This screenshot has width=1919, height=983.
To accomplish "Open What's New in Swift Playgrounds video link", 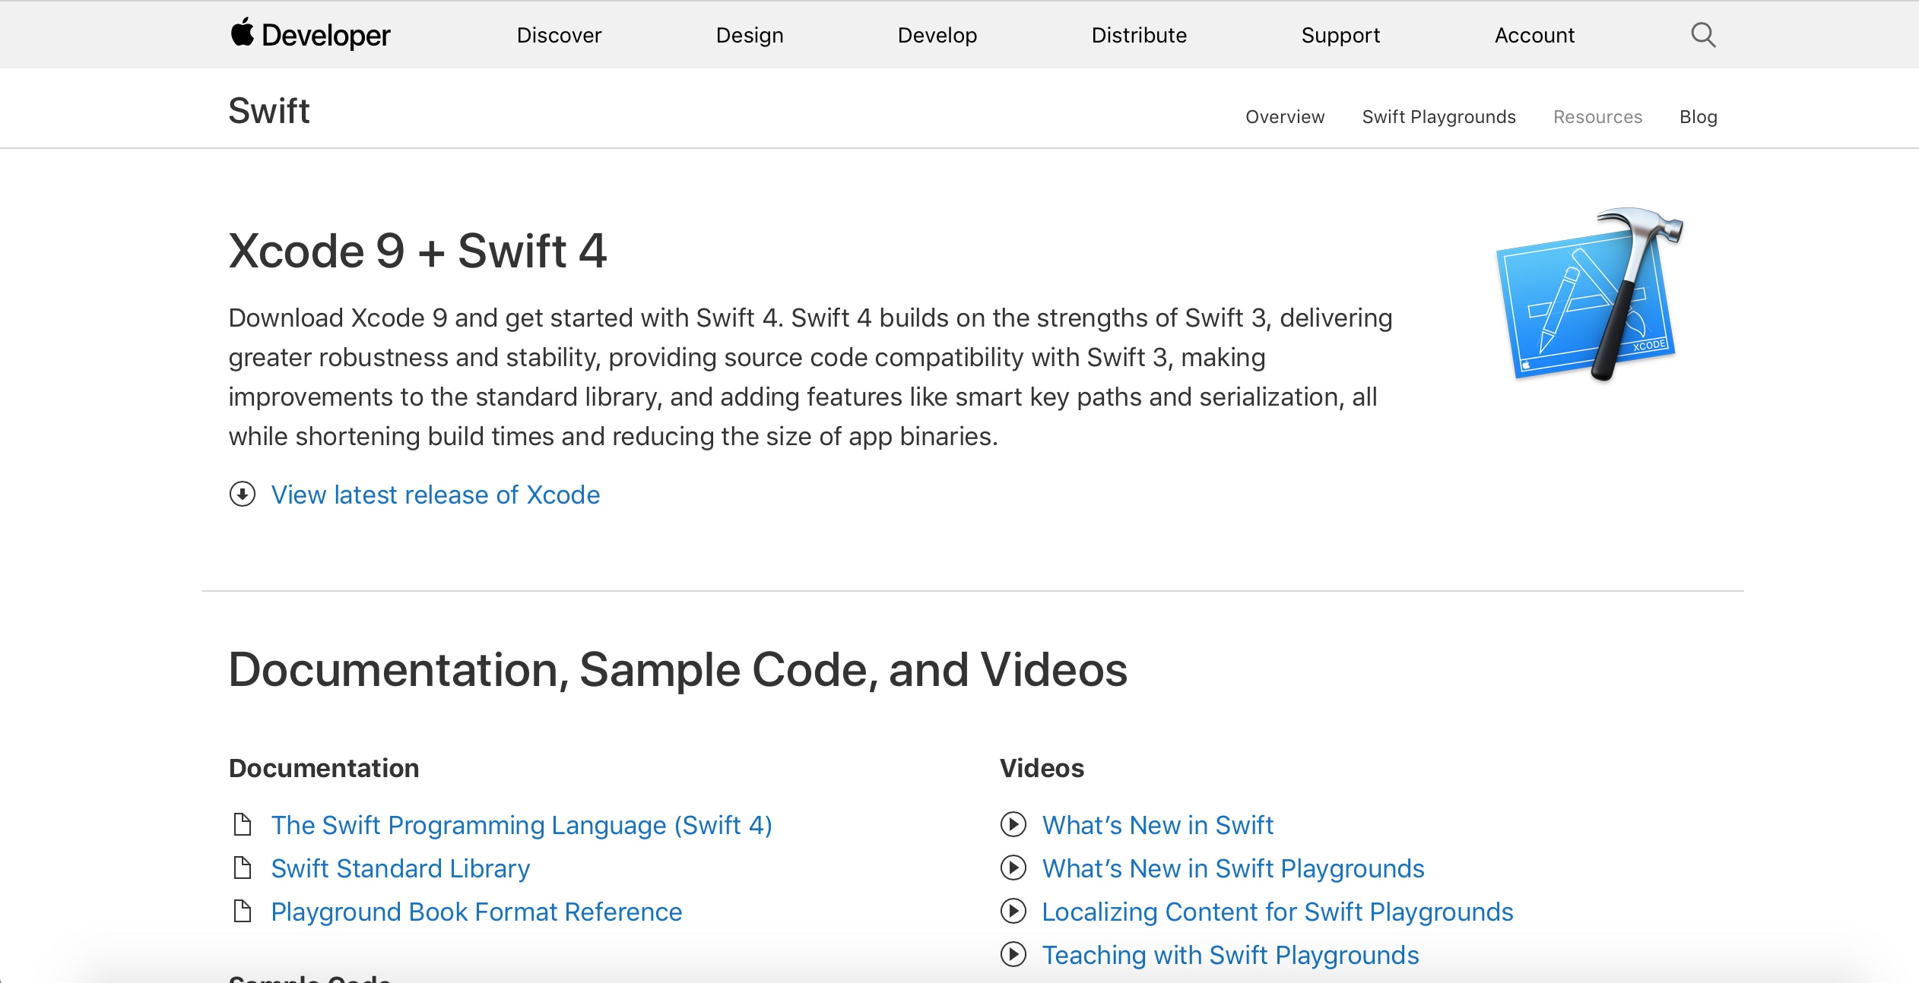I will click(x=1232, y=868).
